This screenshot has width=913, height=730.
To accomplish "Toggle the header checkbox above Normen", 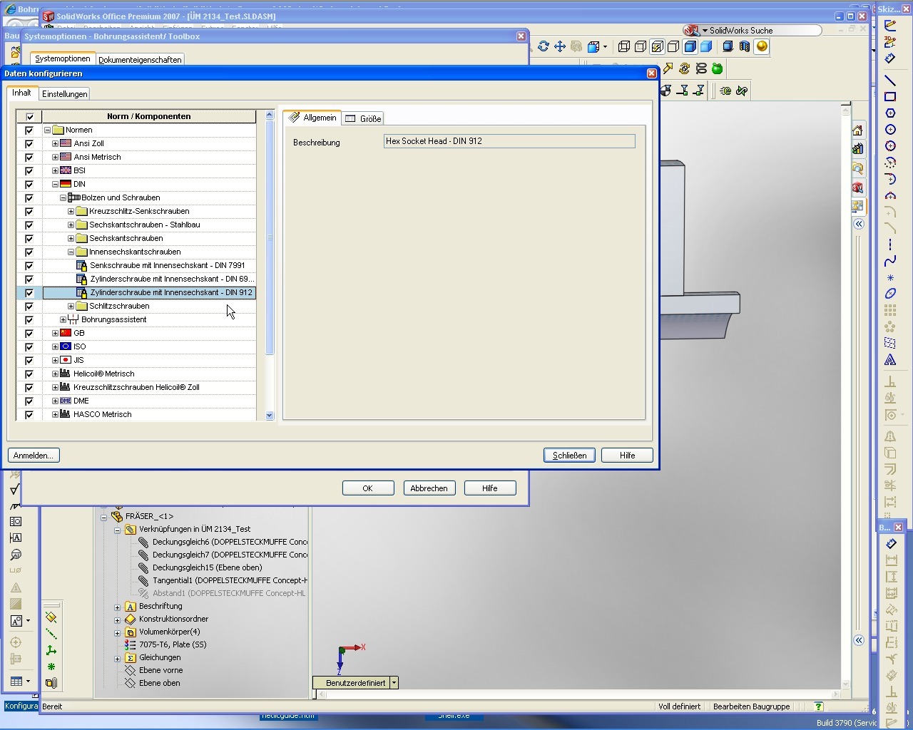I will [29, 117].
